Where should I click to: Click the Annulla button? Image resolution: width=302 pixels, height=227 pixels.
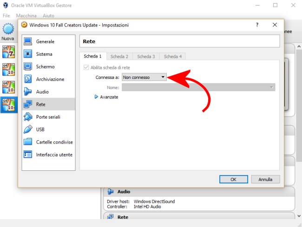pos(265,179)
